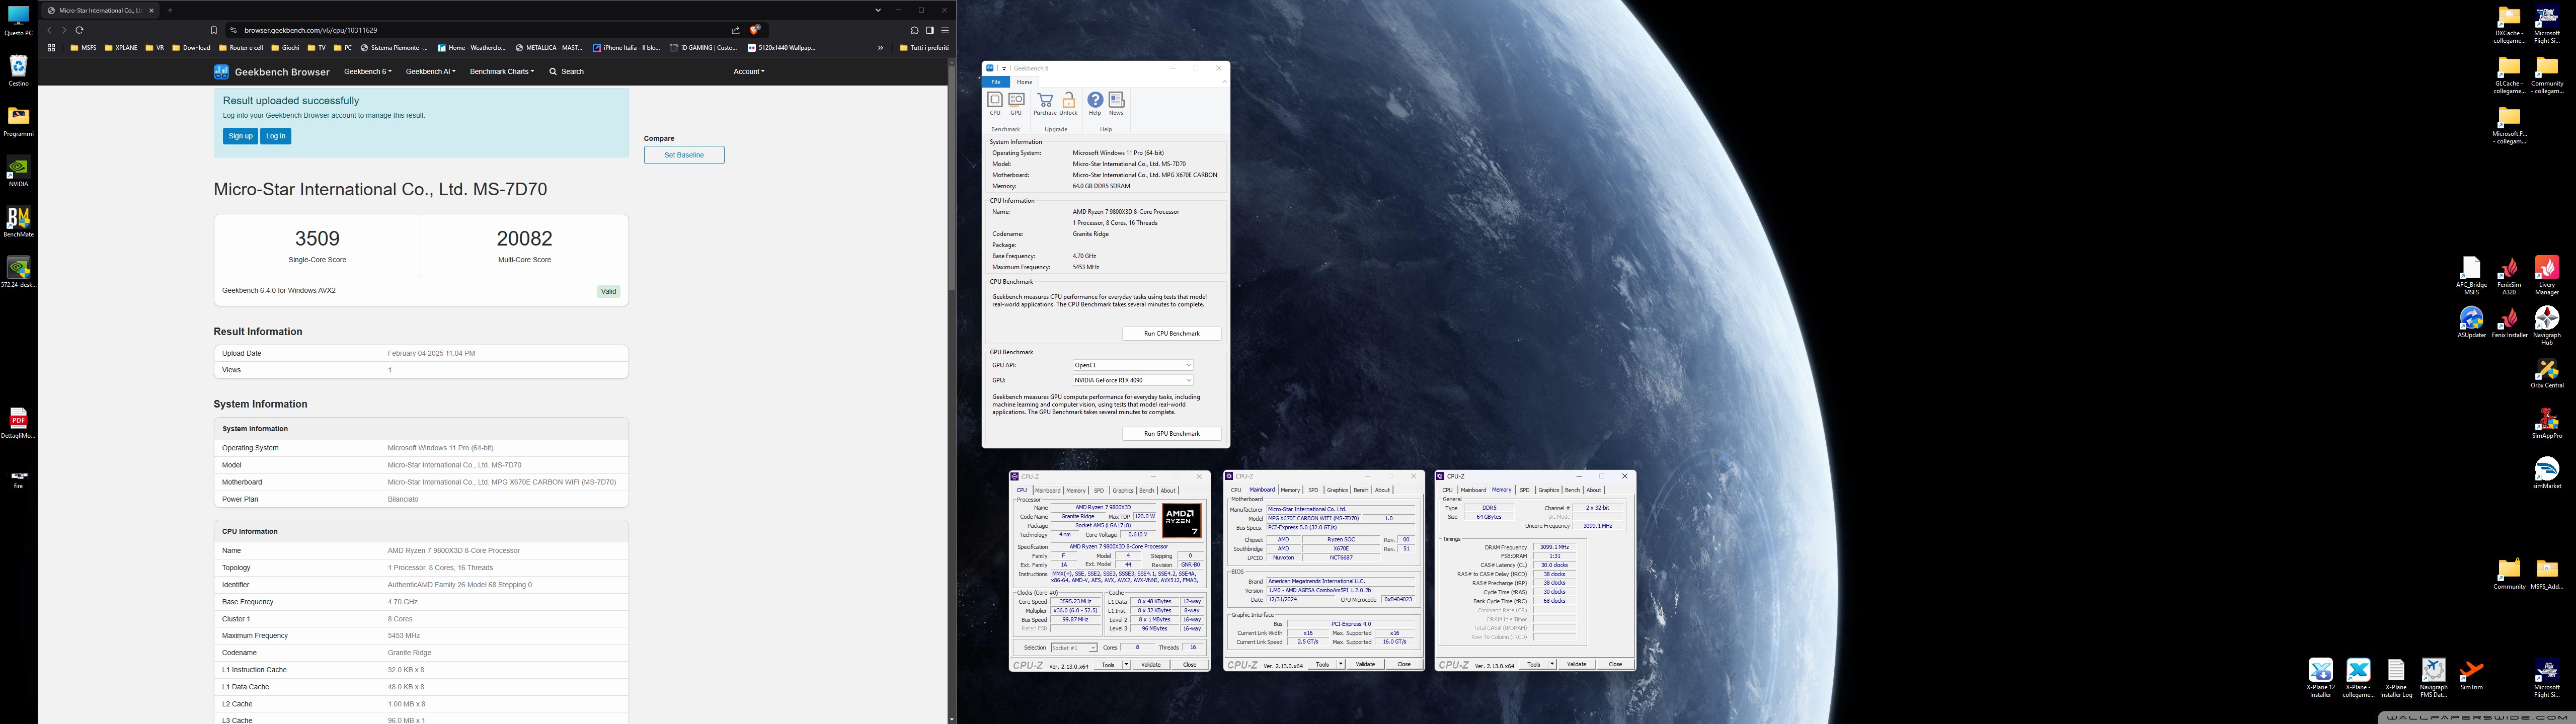Open the SimTrim desktop shortcut
Viewport: 2576px width, 724px height.
[x=2471, y=675]
